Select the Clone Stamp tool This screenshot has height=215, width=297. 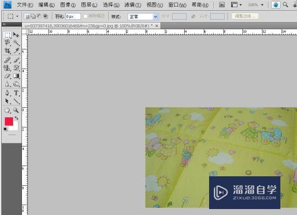(x=7, y=68)
